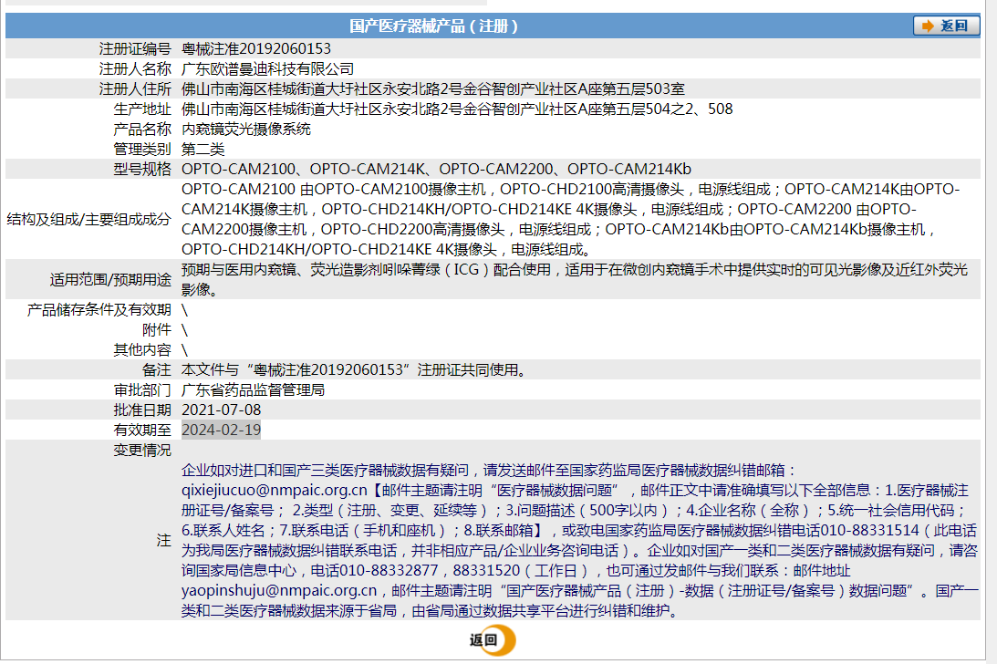Image resolution: width=997 pixels, height=664 pixels.
Task: Click the 产品名称 field label
Action: tap(142, 130)
